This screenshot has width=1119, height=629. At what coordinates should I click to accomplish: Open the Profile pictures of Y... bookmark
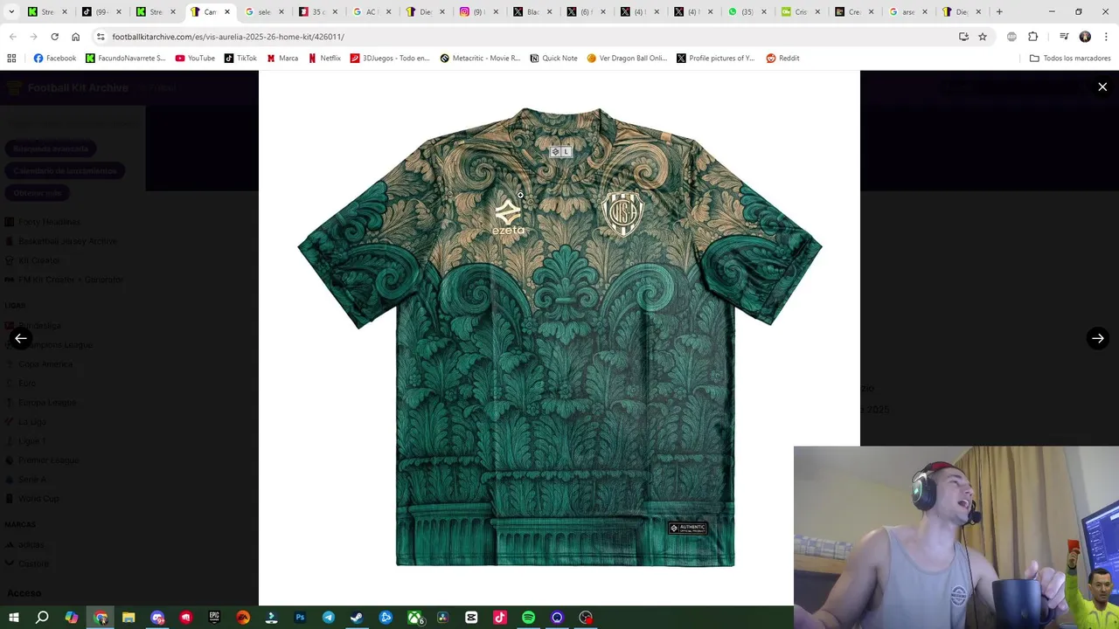tap(715, 58)
